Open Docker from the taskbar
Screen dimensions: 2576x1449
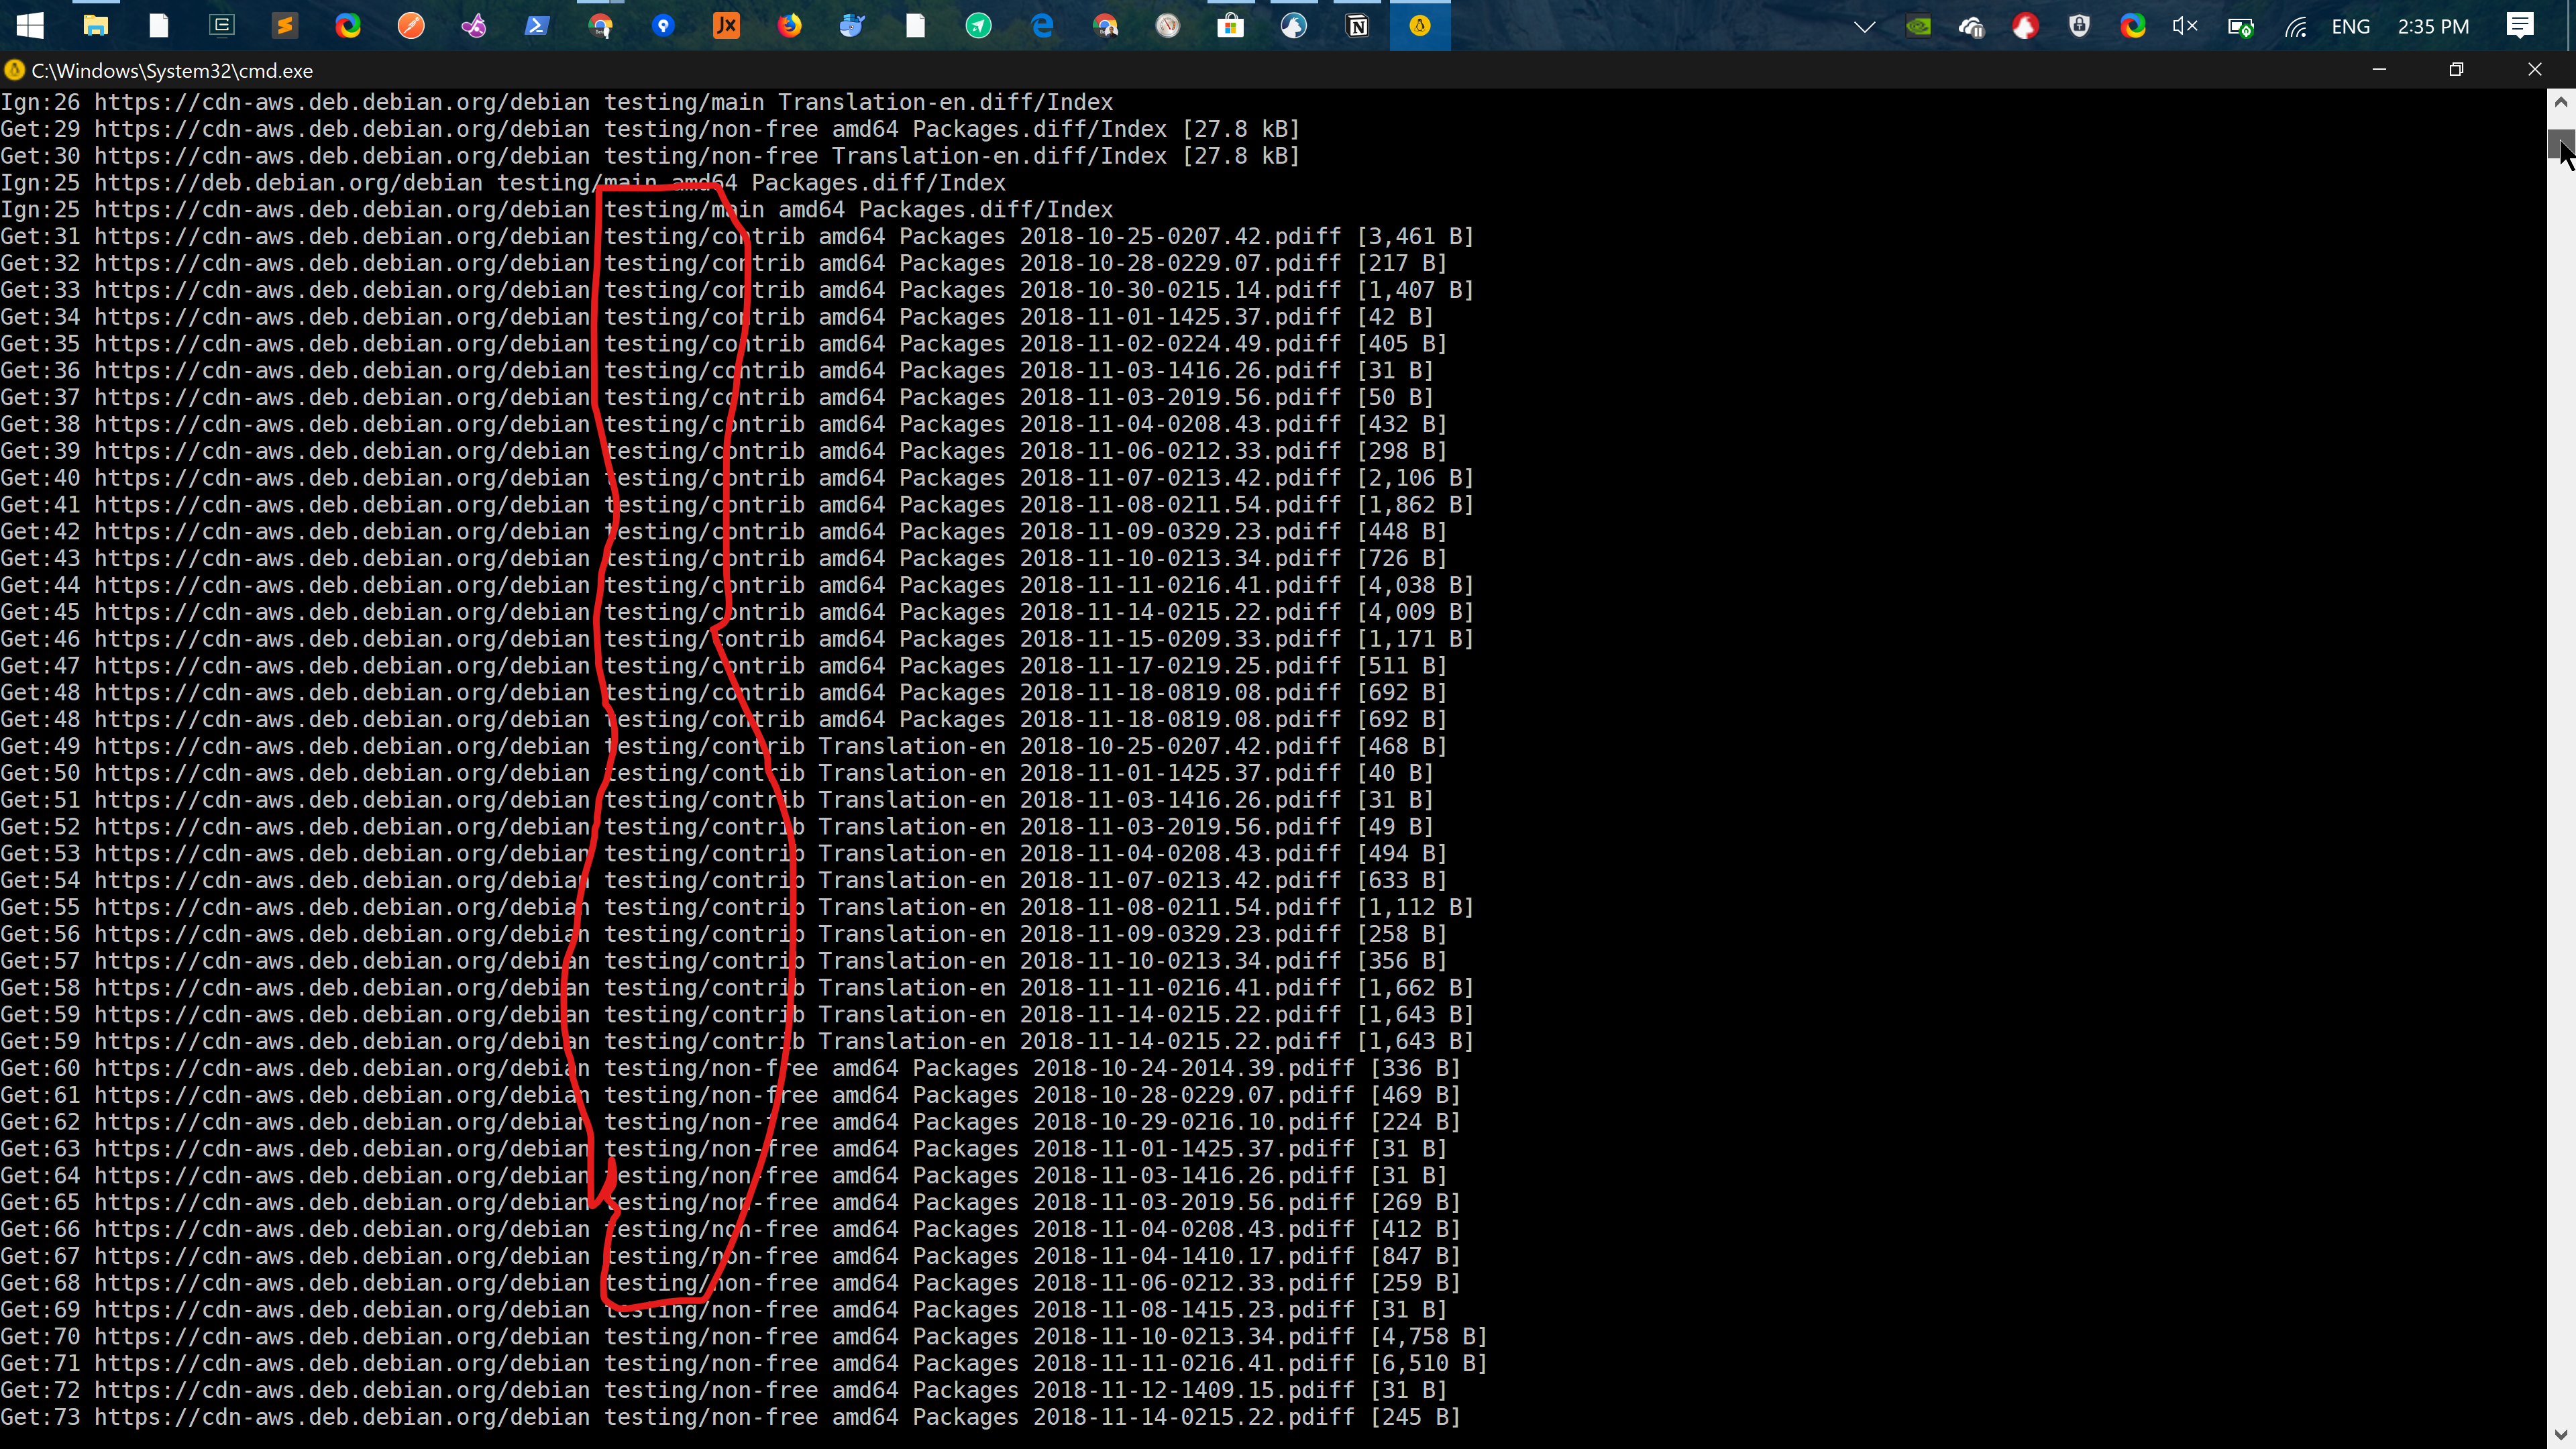point(852,26)
